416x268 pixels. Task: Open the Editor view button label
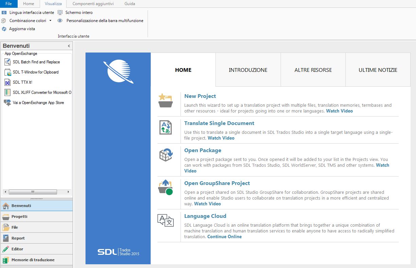pyautogui.click(x=17, y=249)
